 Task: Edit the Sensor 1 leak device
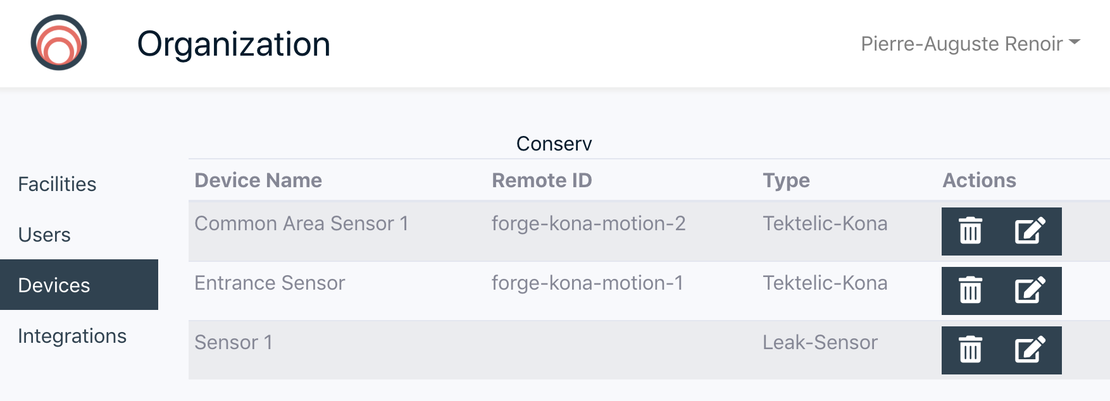(x=1030, y=350)
